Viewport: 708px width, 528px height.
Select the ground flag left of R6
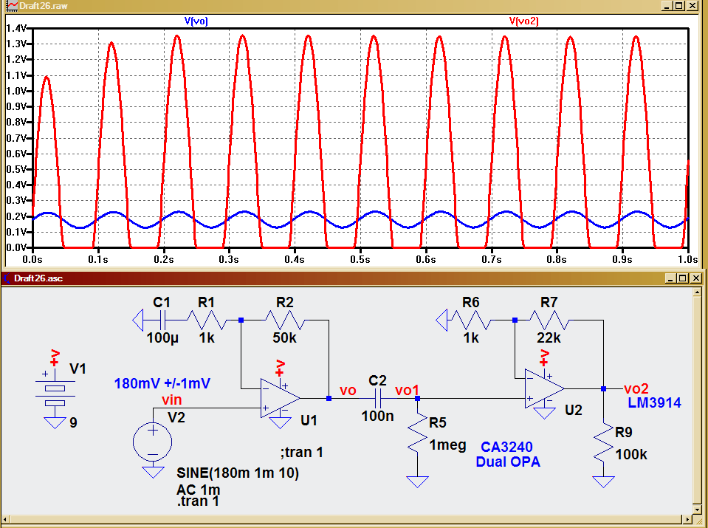441,320
